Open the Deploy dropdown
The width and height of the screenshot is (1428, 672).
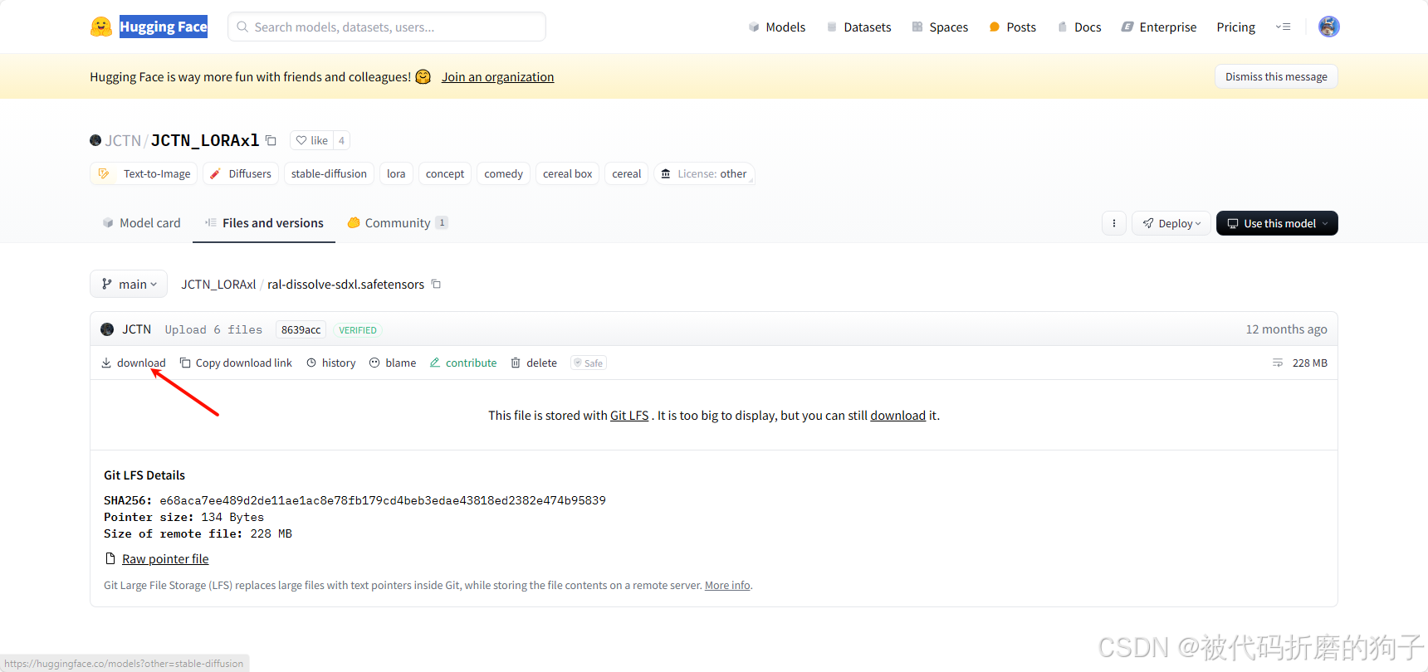coord(1171,223)
